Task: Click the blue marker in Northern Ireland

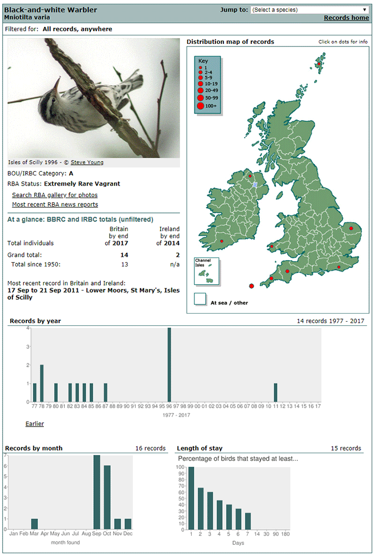Action: tap(255, 185)
